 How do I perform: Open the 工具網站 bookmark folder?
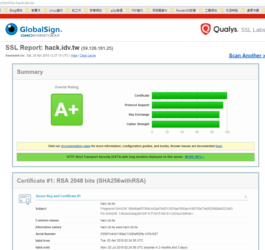click(208, 10)
